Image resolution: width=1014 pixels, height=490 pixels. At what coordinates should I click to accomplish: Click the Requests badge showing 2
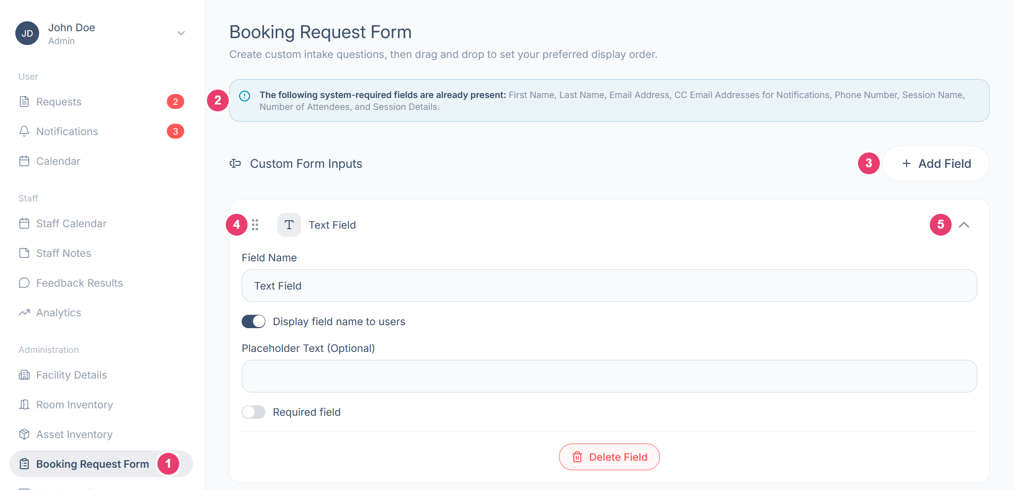pos(175,101)
